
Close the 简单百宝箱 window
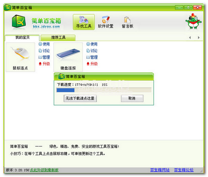[x=197, y=7]
